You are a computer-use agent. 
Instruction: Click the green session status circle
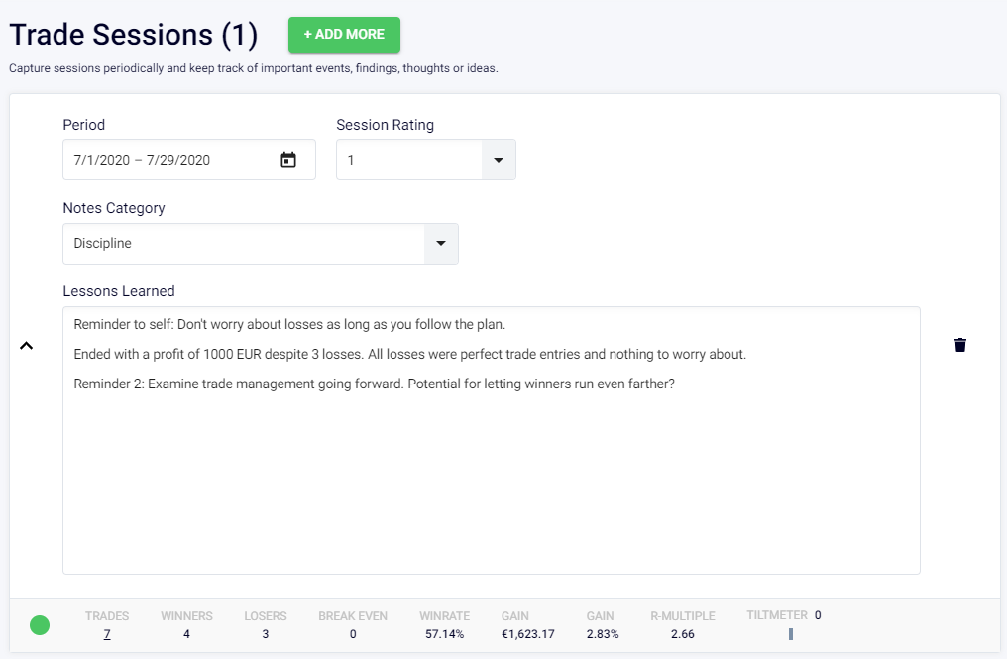[40, 625]
